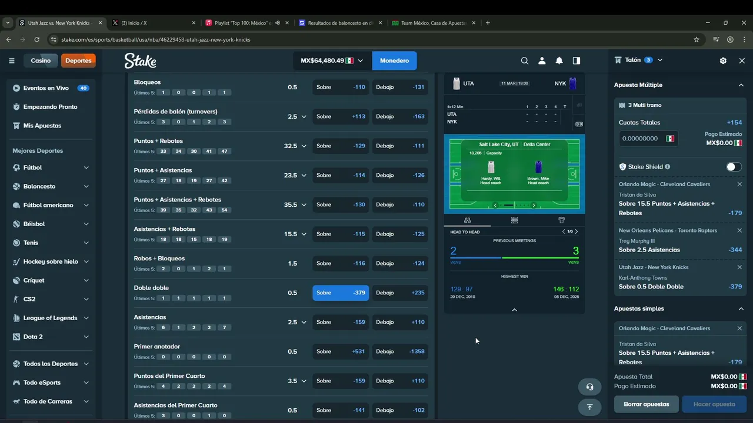Click the Stake logo

click(x=140, y=61)
